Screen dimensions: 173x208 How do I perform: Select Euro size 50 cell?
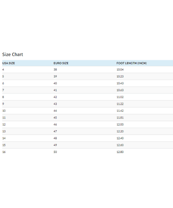(55, 152)
